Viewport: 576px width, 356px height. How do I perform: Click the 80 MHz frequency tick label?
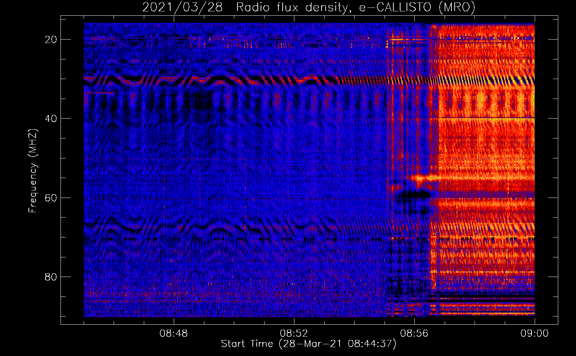pos(51,277)
